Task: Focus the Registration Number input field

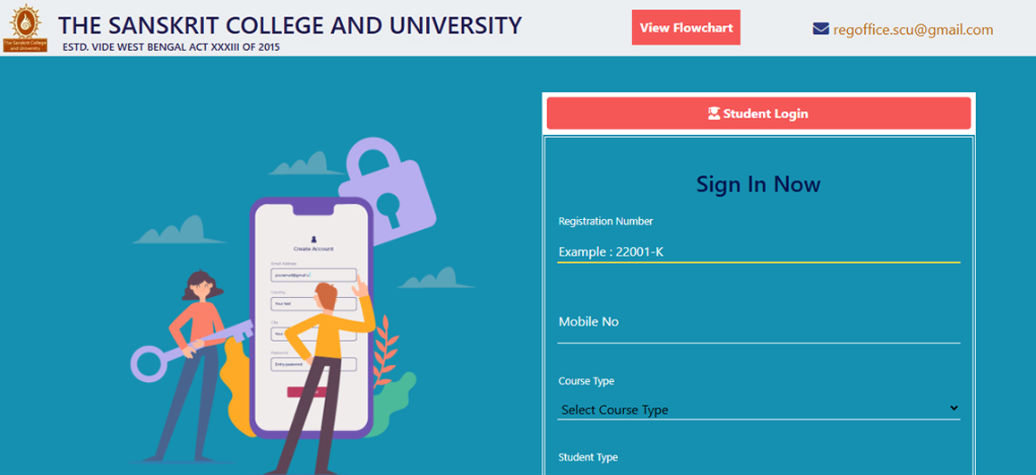Action: pyautogui.click(x=758, y=251)
